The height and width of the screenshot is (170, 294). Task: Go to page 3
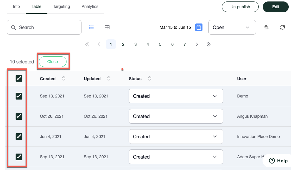(135, 44)
